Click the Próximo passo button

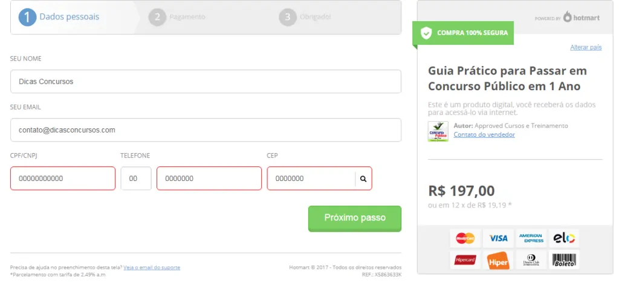(354, 218)
